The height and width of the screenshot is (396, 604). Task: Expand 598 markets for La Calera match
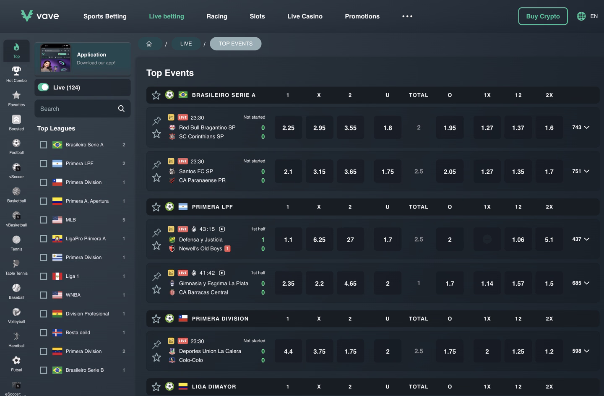[x=581, y=351]
